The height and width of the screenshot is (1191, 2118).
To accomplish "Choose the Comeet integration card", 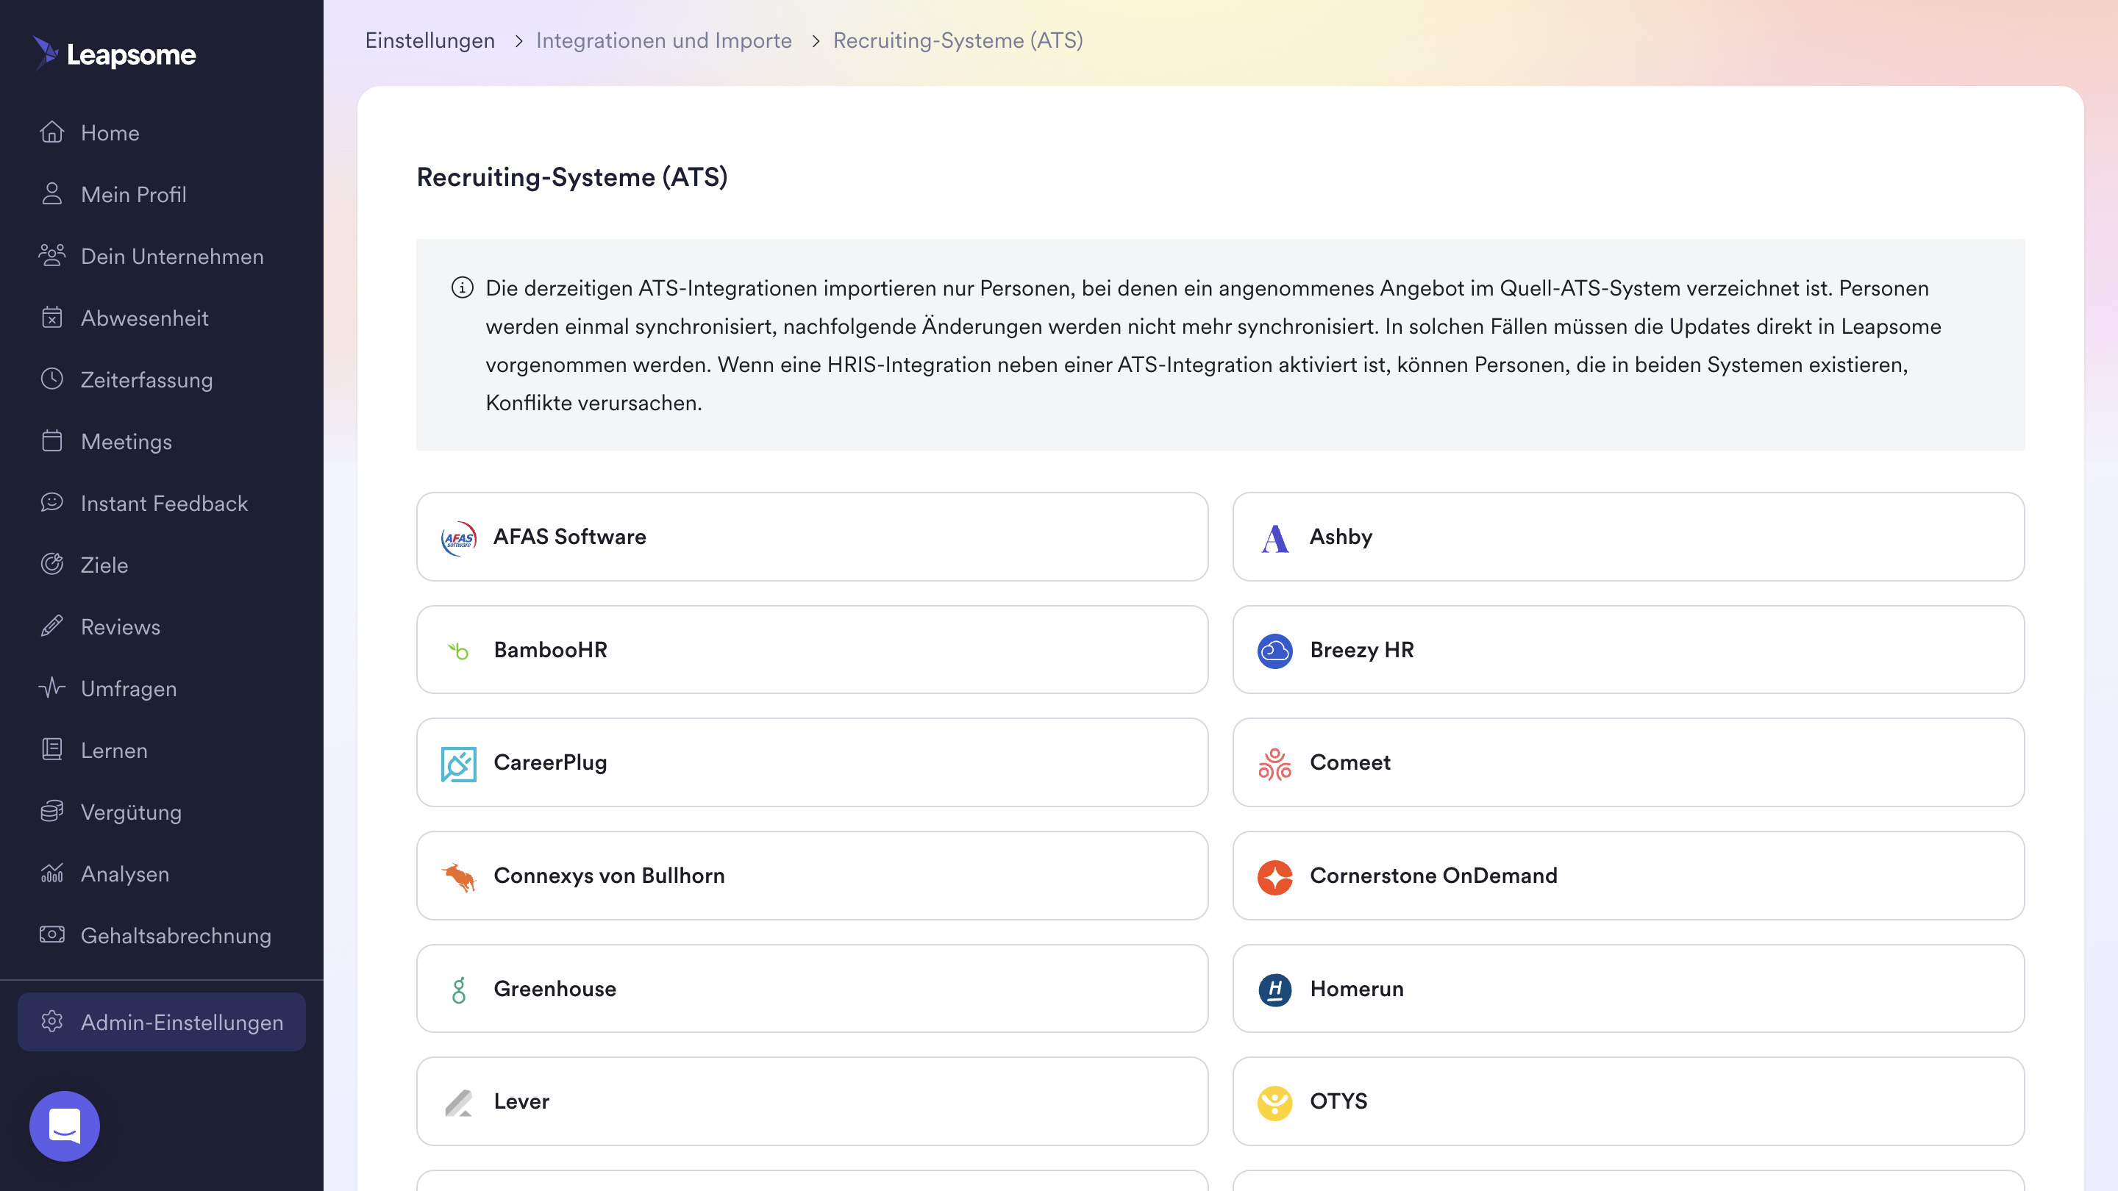I will click(x=1628, y=763).
